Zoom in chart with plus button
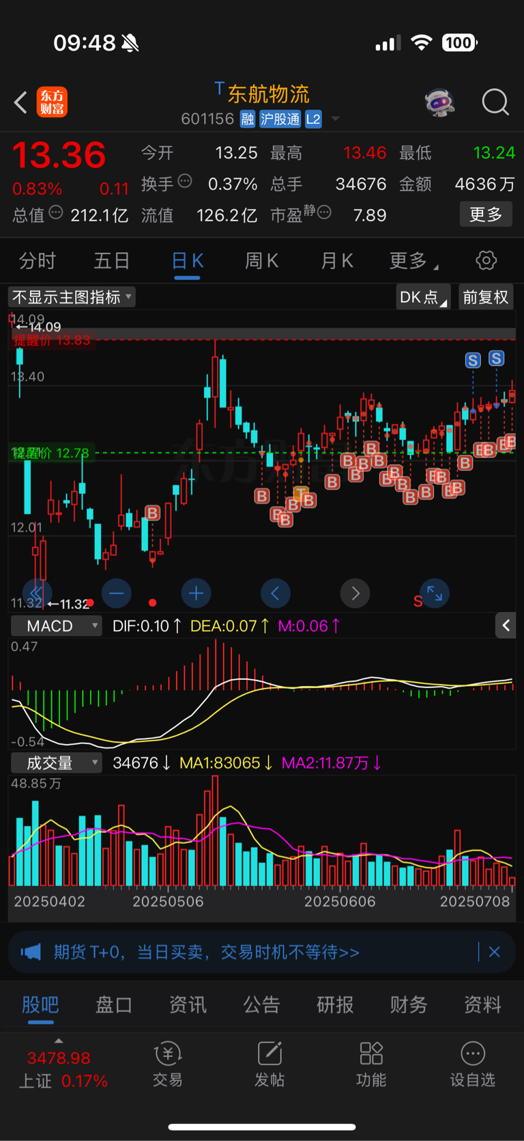 pos(196,593)
